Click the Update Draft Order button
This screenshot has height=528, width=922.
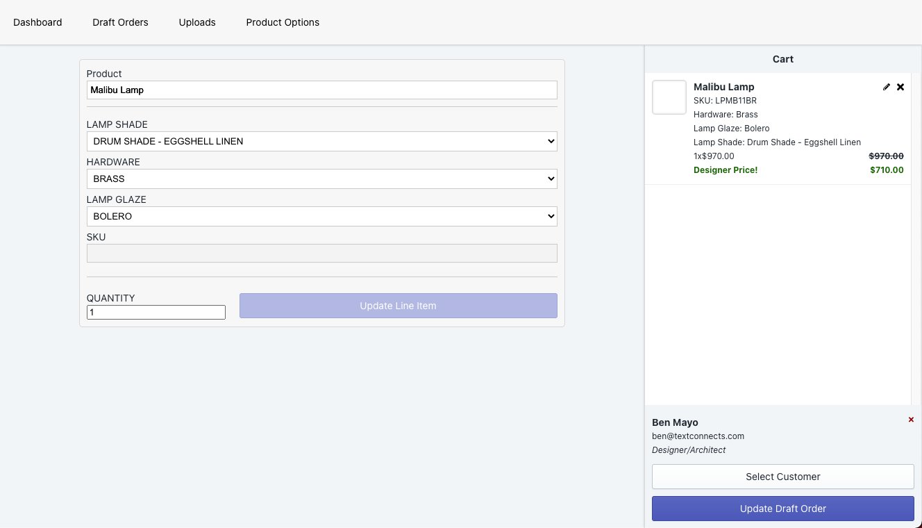[x=782, y=509]
